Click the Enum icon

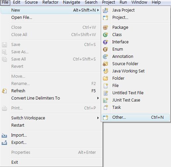pyautogui.click(x=105, y=49)
